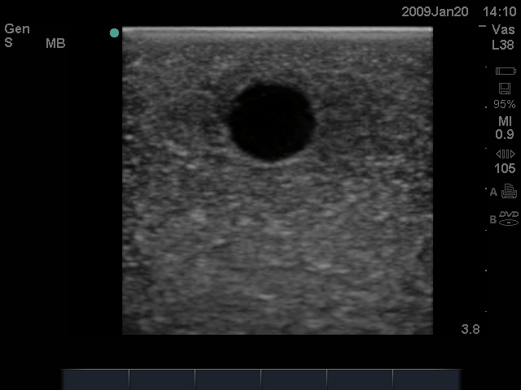Click the DVD recorder icon labeled B

point(509,218)
